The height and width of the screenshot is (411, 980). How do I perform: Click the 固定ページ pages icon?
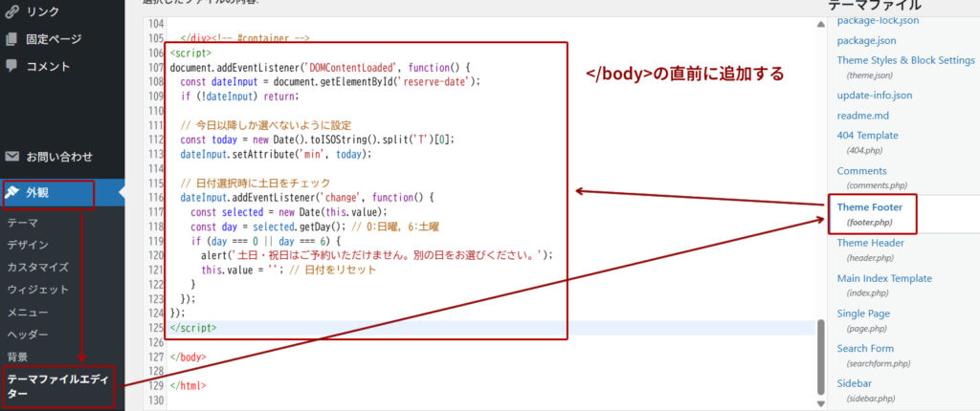tap(11, 39)
